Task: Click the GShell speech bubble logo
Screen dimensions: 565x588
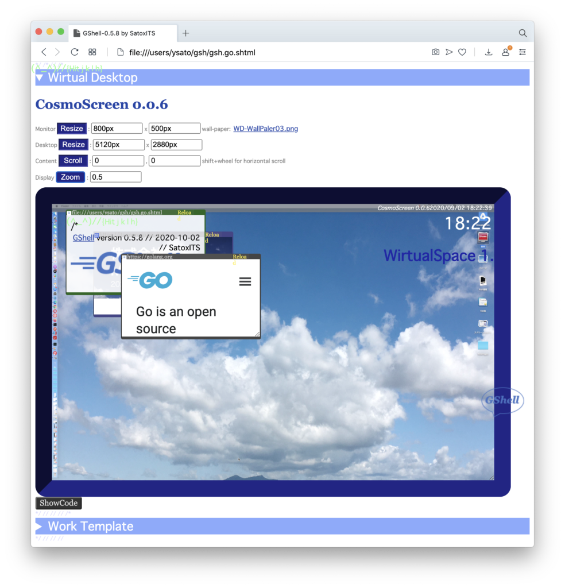Action: (502, 401)
